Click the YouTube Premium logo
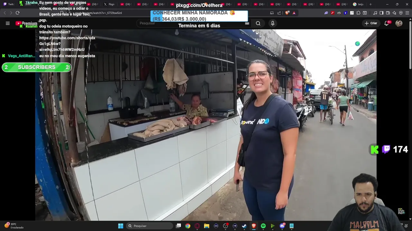Image resolution: width=412 pixels, height=231 pixels. [26, 23]
